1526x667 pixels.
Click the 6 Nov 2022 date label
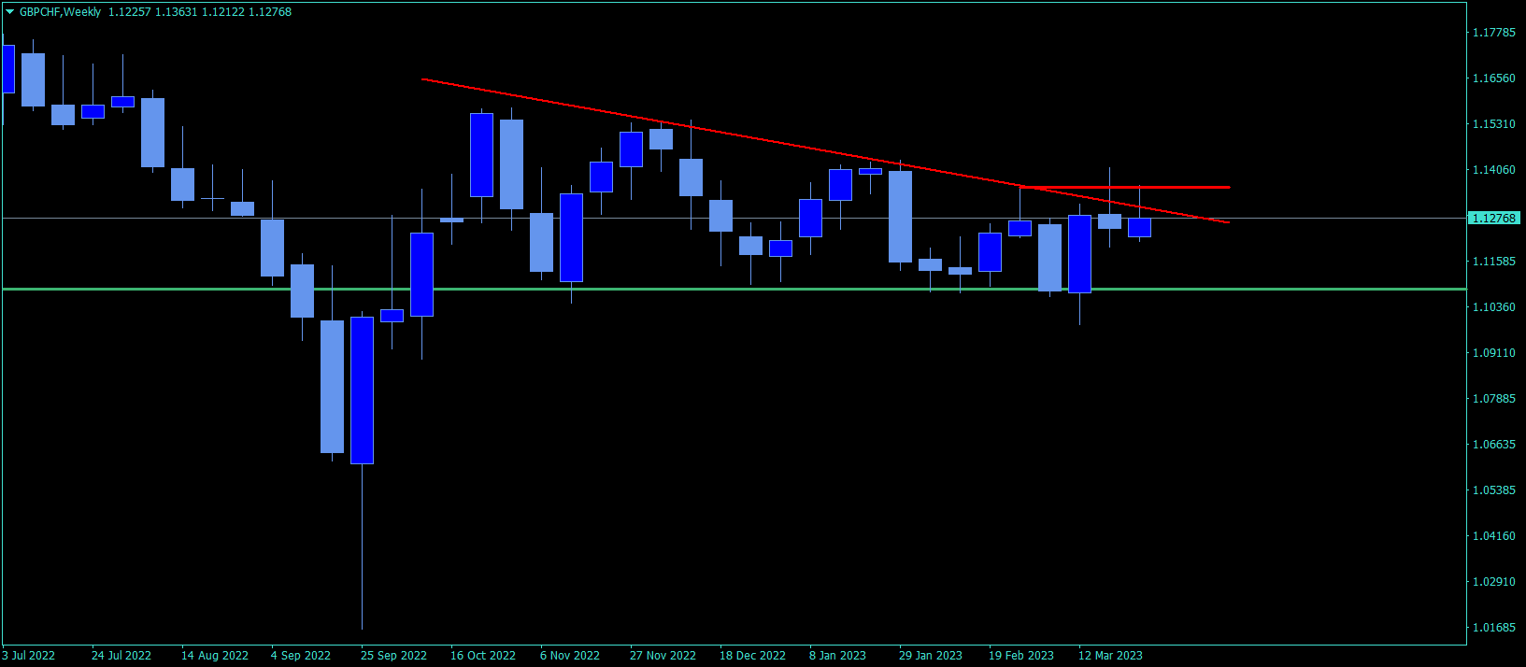point(570,656)
